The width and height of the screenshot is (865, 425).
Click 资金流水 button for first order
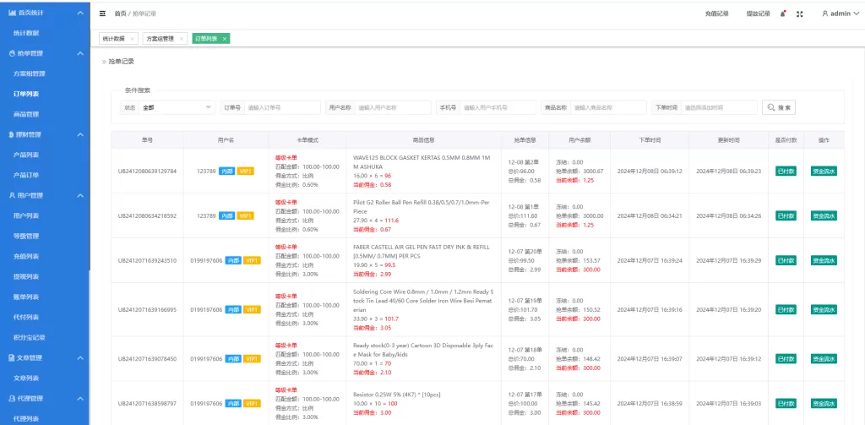click(x=824, y=171)
